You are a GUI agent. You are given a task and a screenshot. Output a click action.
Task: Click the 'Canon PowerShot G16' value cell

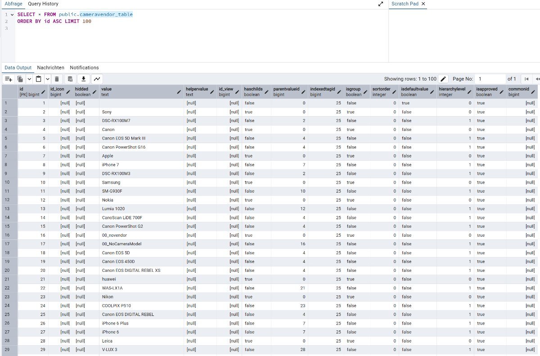(141, 147)
